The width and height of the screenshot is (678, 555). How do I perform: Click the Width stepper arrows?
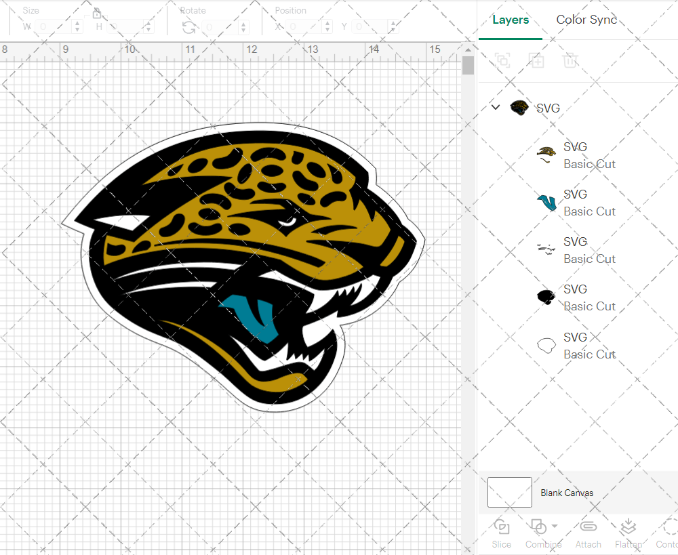tap(77, 27)
